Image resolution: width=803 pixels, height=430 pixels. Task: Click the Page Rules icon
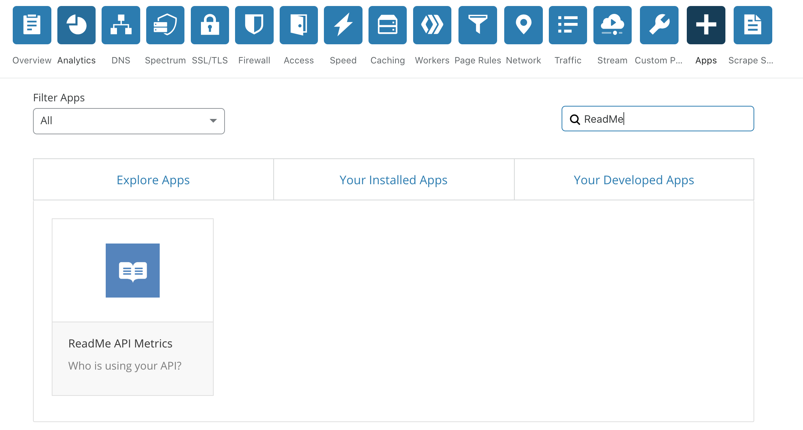coord(477,24)
